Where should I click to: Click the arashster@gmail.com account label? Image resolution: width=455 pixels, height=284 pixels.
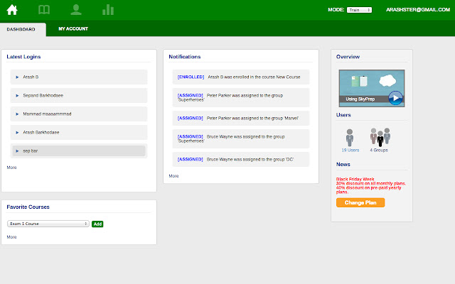point(418,10)
